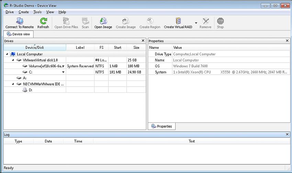Click the Open Drive Files icon
This screenshot has height=173, width=292.
(x=66, y=21)
